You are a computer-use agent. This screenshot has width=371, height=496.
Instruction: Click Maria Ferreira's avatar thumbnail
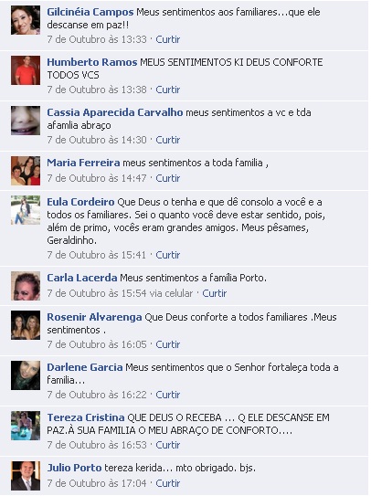[x=26, y=171]
